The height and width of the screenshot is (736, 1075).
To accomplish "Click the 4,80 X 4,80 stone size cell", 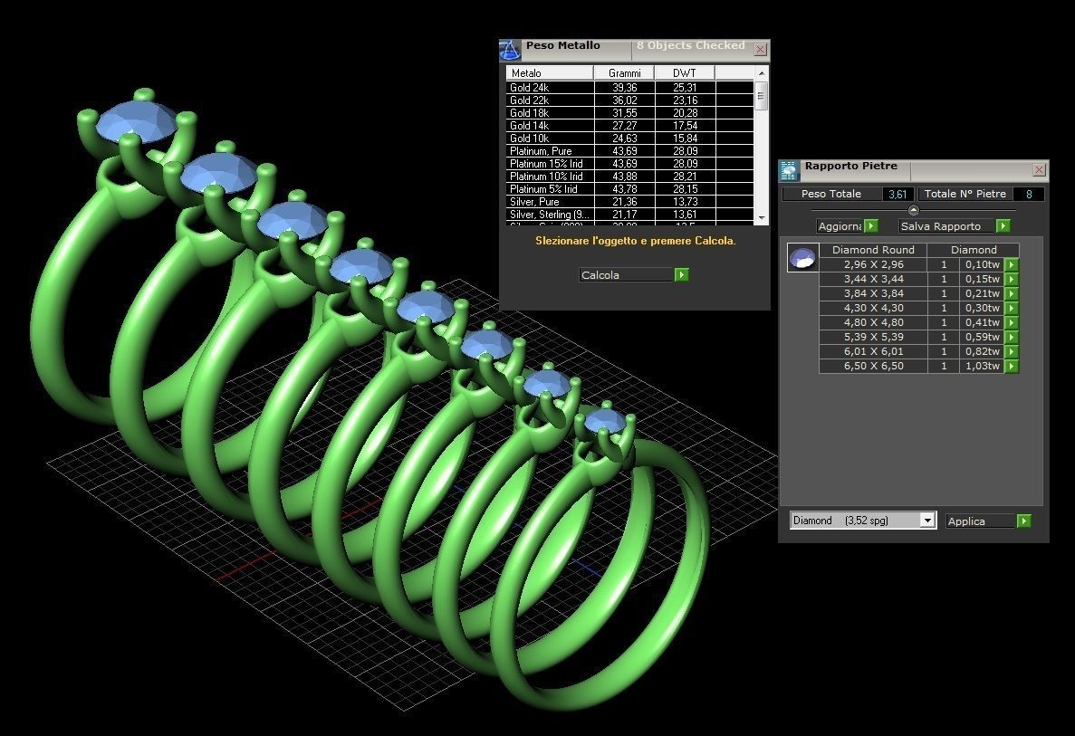I will 873,322.
